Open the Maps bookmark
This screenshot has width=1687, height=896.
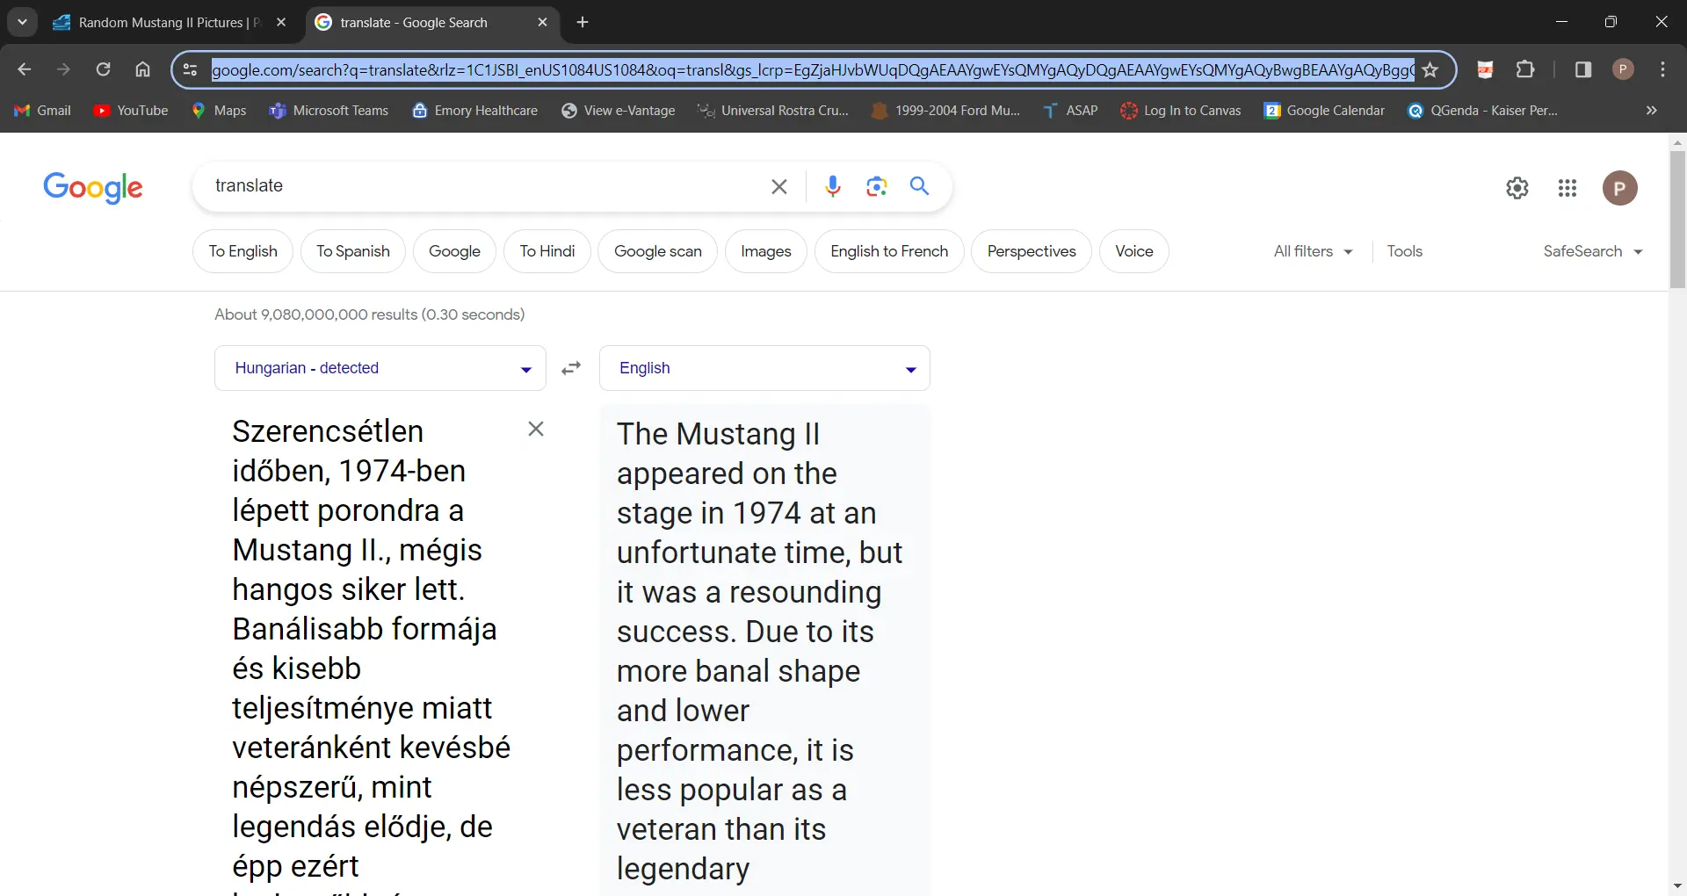(x=219, y=111)
